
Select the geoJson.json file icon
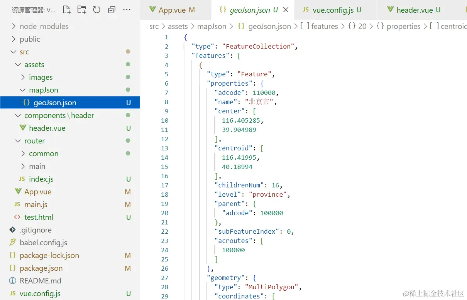click(x=26, y=102)
